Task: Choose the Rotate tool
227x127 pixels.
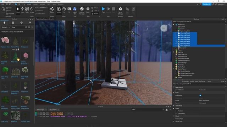Action: coord(32,10)
